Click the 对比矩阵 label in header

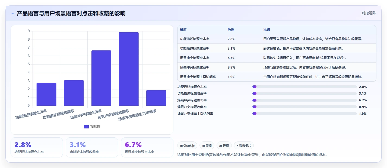(369, 13)
